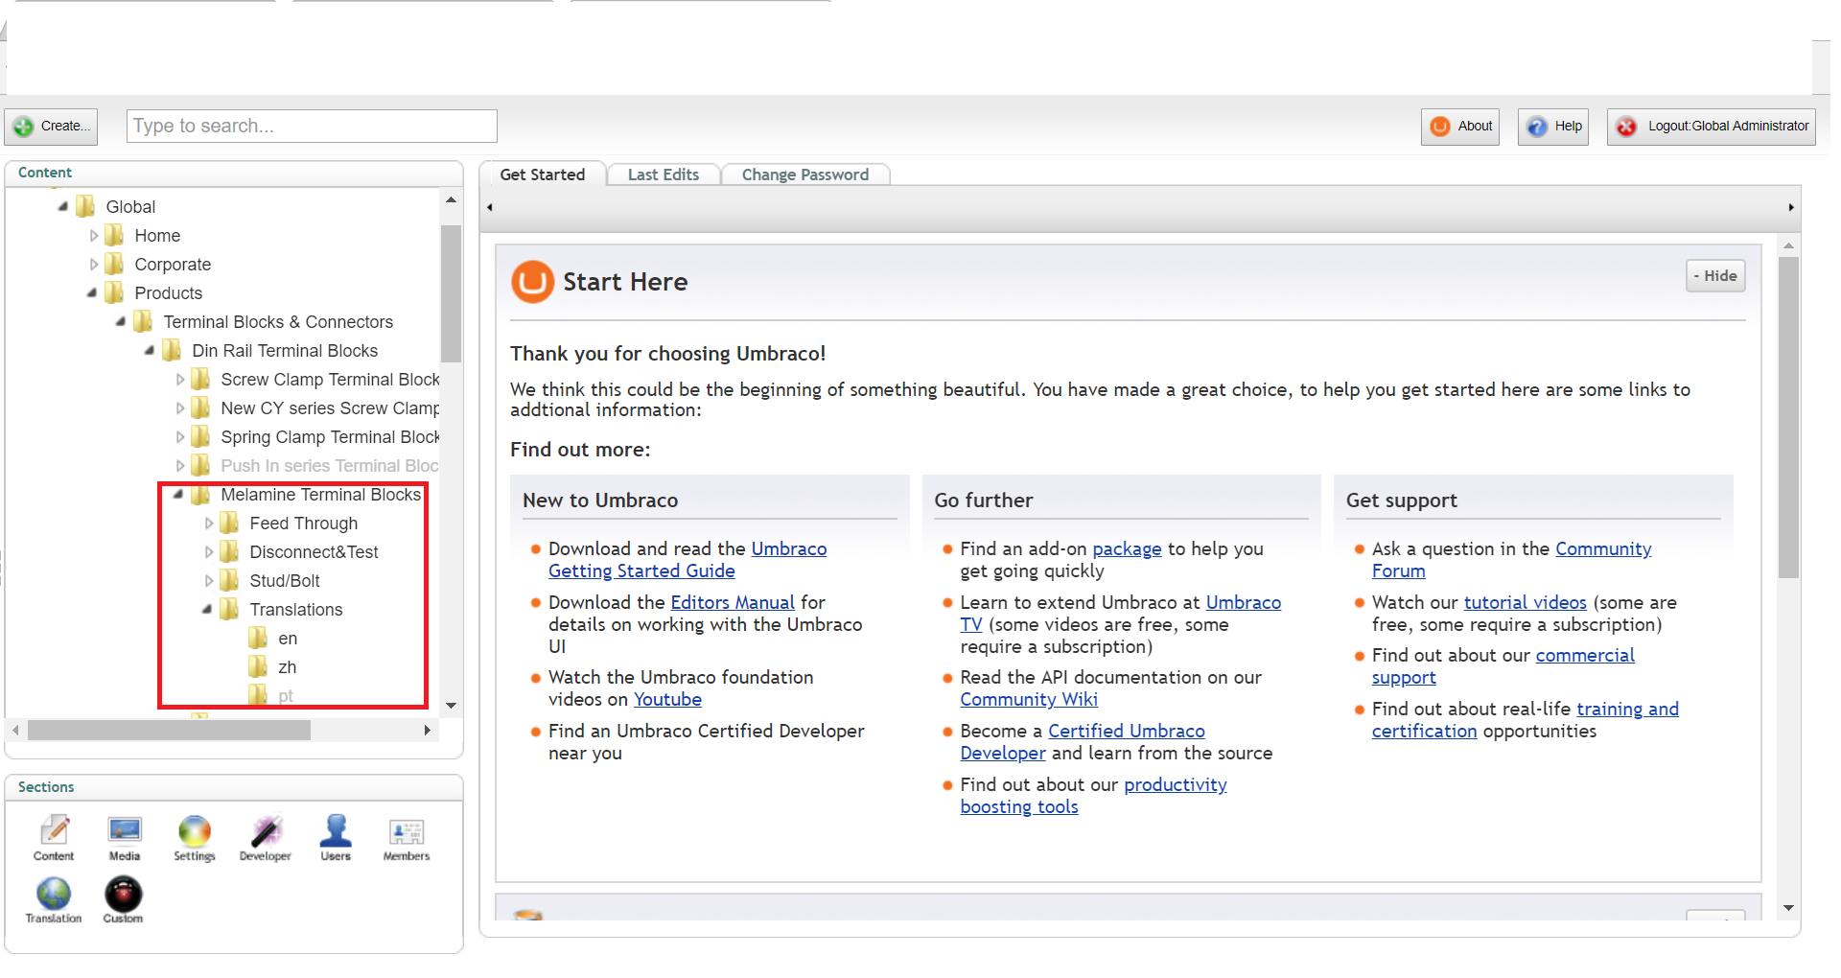This screenshot has height=978, width=1841.
Task: Click the Terminal Blocks & Connectors folder icon
Action: click(144, 321)
